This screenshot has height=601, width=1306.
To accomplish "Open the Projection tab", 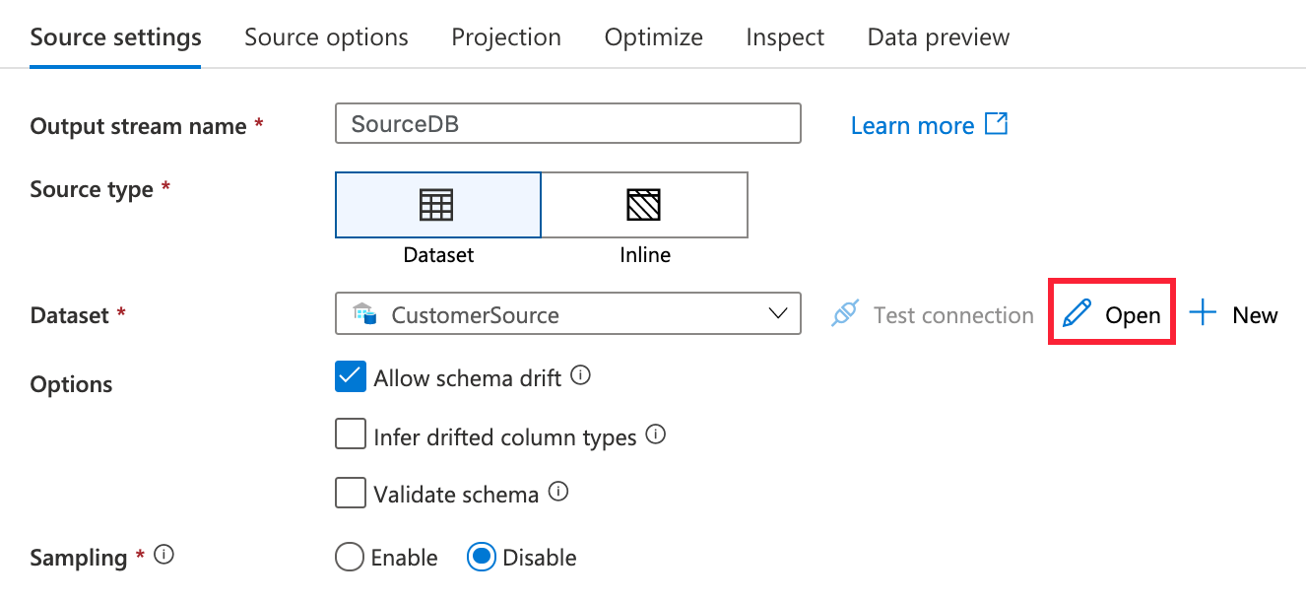I will click(506, 37).
